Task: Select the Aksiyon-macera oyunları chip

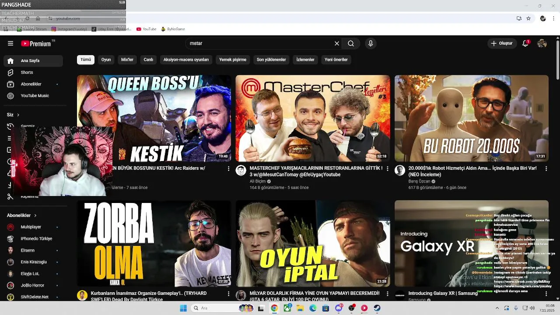Action: click(186, 59)
